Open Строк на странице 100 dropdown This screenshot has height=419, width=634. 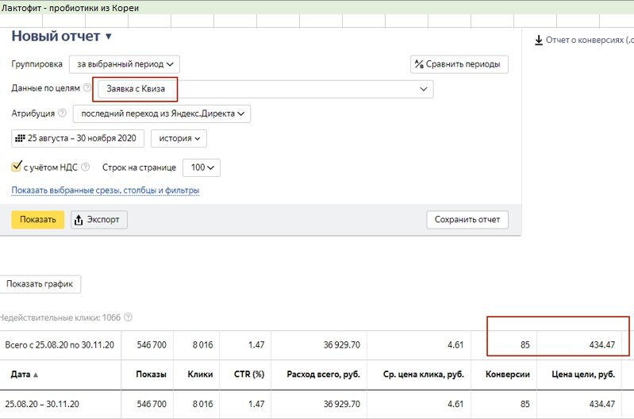(202, 167)
